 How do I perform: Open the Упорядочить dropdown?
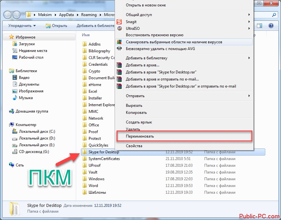pos(22,26)
